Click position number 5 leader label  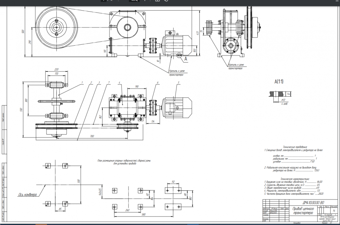click(x=179, y=82)
